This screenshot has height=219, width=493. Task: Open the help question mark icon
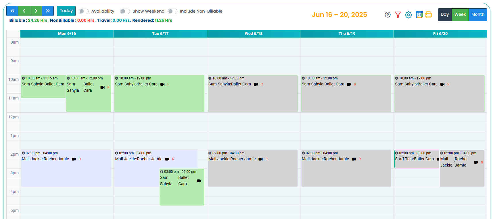point(388,15)
